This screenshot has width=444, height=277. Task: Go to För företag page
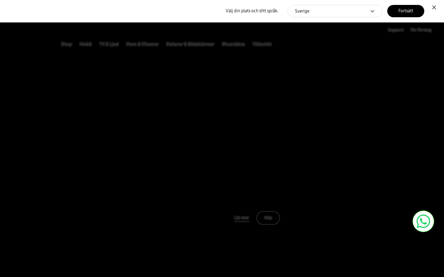tap(421, 30)
